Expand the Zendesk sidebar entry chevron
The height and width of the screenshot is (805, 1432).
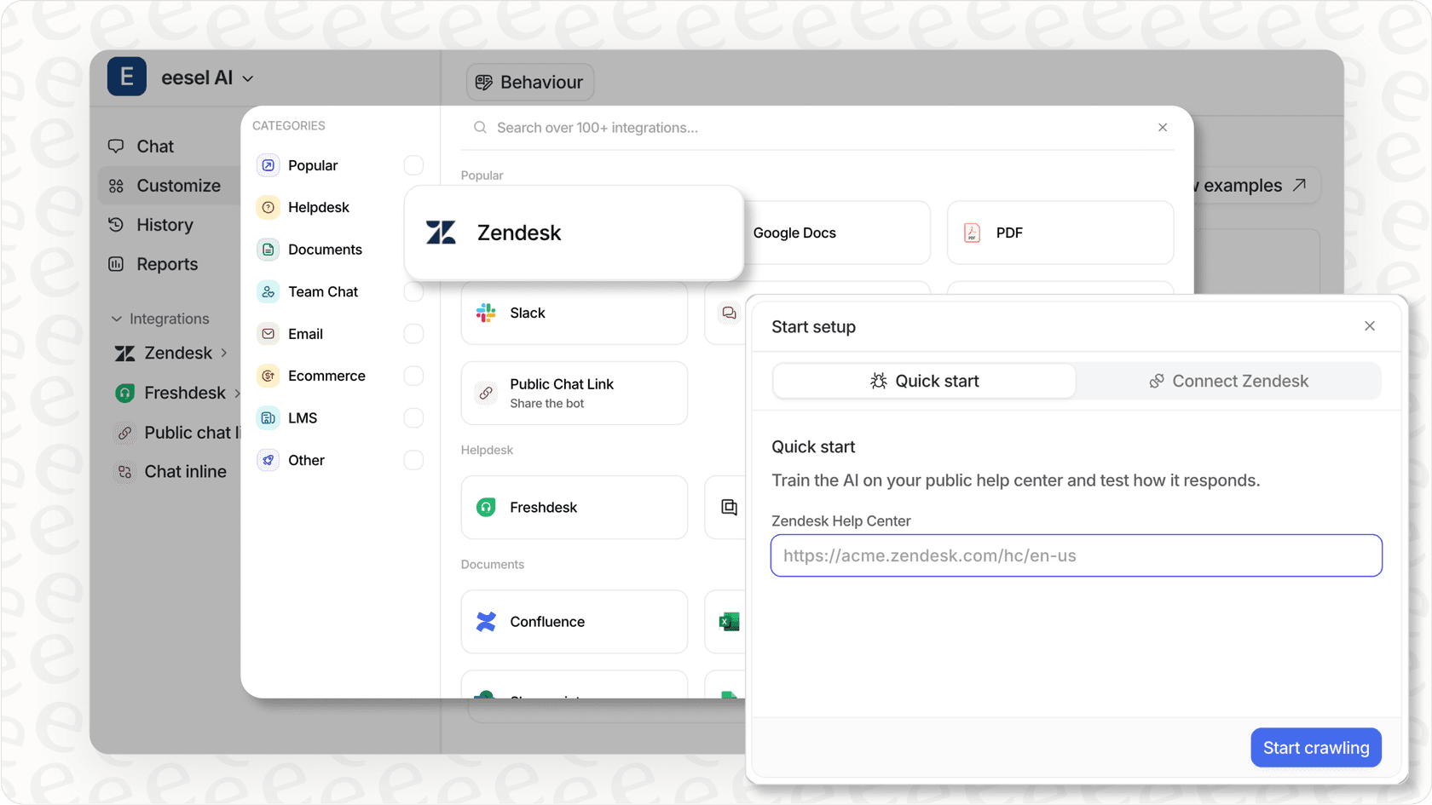224,353
